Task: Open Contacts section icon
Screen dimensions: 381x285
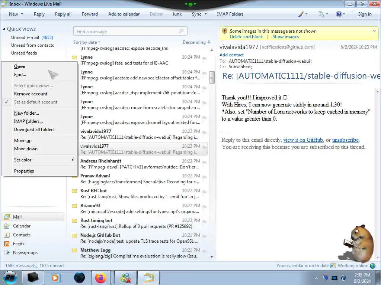Action: (x=7, y=235)
